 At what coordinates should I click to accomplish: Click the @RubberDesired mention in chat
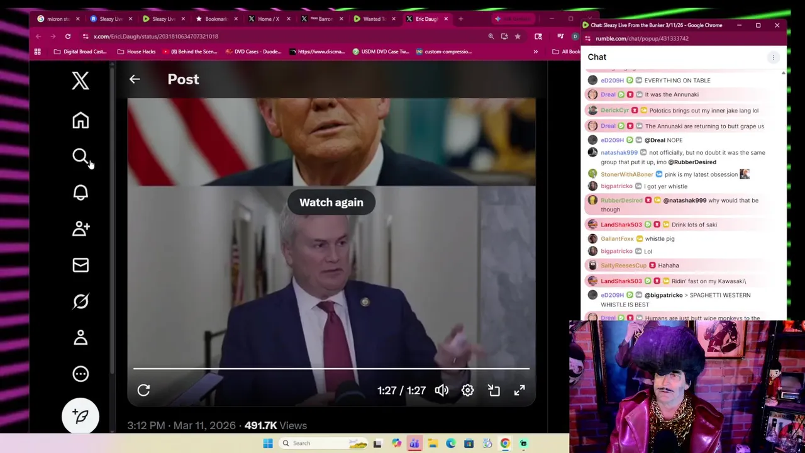pyautogui.click(x=692, y=162)
